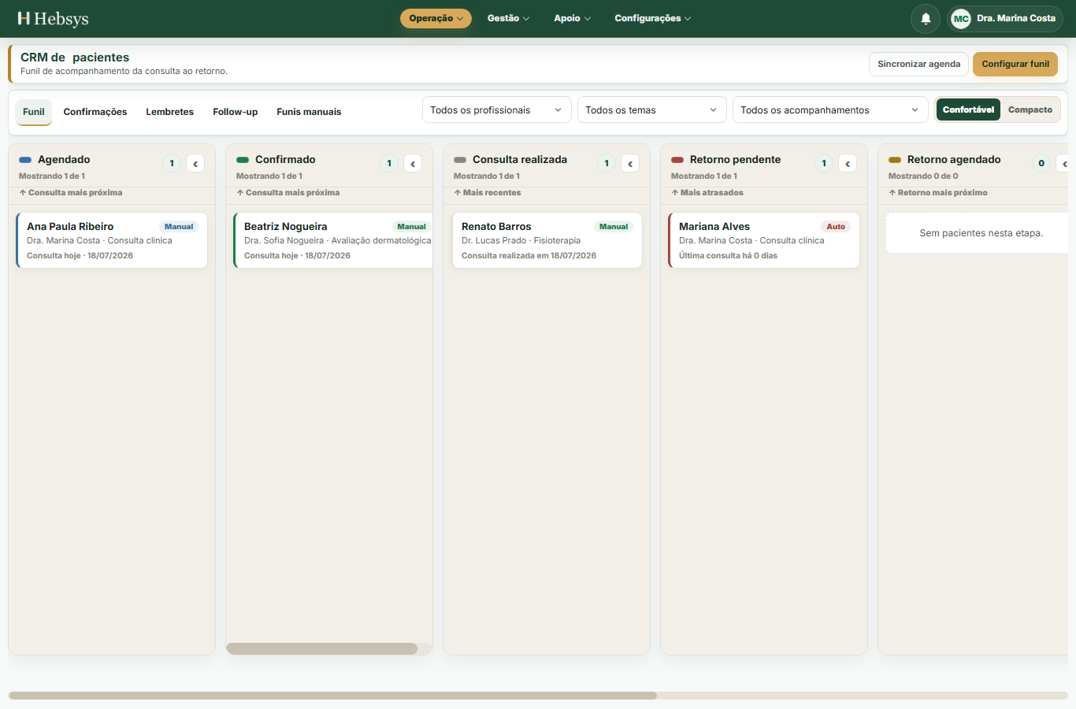Image resolution: width=1076 pixels, height=709 pixels.
Task: Collapse the Agendado column
Action: coord(195,163)
